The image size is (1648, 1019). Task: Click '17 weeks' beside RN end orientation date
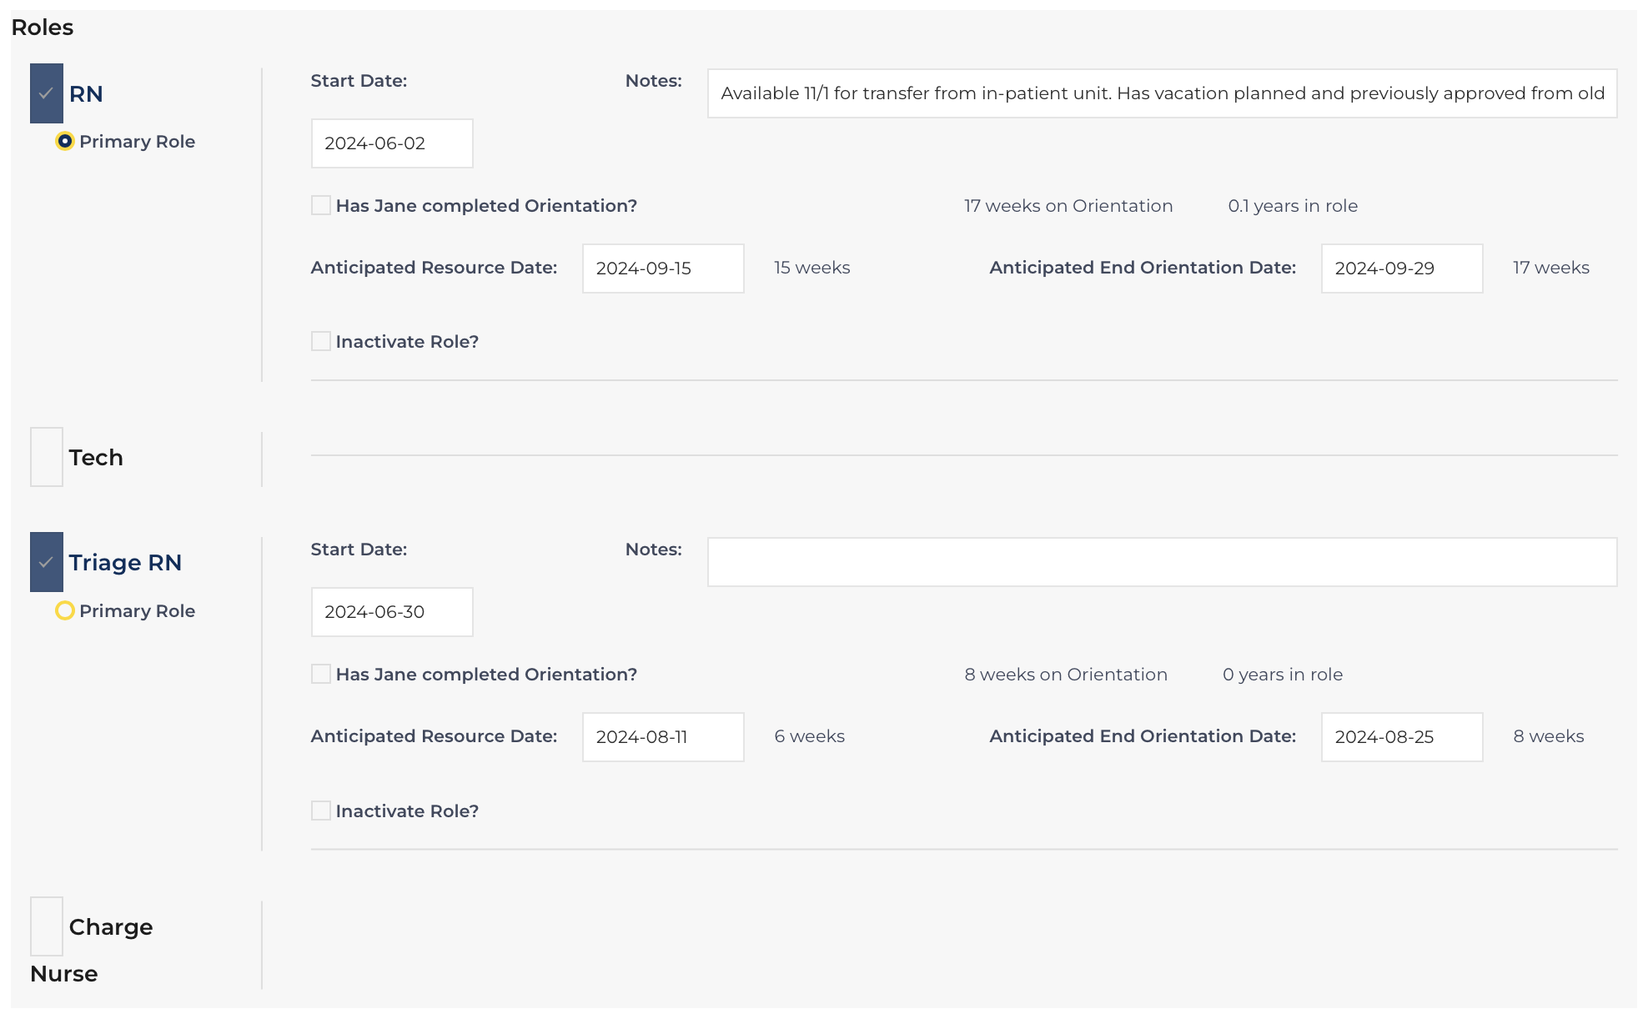click(1551, 268)
